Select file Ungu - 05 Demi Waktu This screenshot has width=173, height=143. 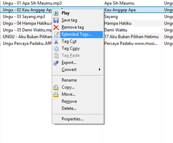pyautogui.click(x=27, y=30)
